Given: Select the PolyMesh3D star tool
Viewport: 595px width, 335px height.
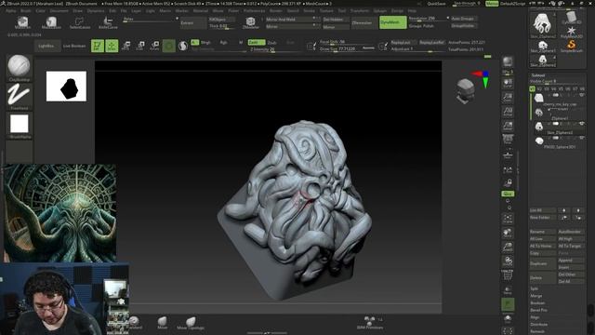Looking at the screenshot, I should [x=571, y=32].
